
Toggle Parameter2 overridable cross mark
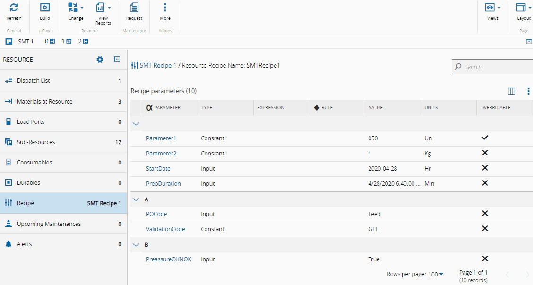click(484, 153)
